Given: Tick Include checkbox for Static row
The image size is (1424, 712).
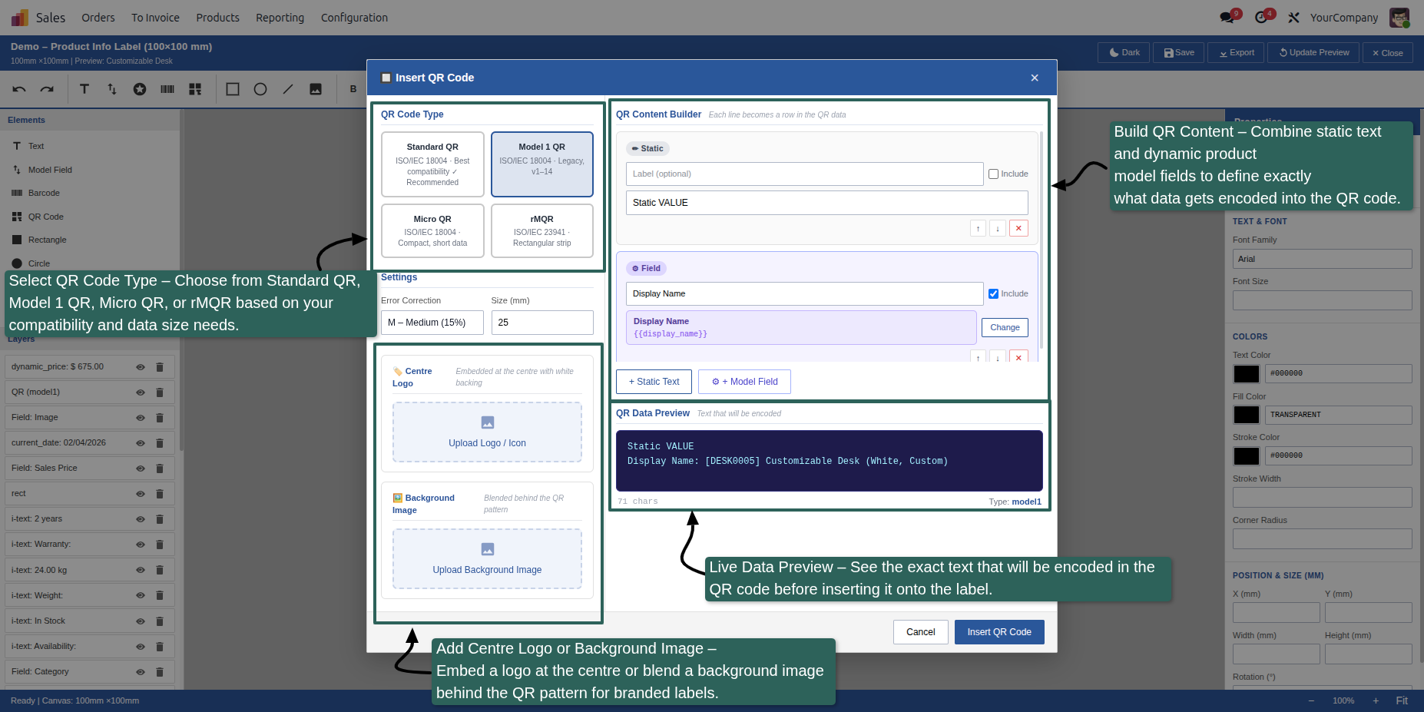Looking at the screenshot, I should [993, 174].
